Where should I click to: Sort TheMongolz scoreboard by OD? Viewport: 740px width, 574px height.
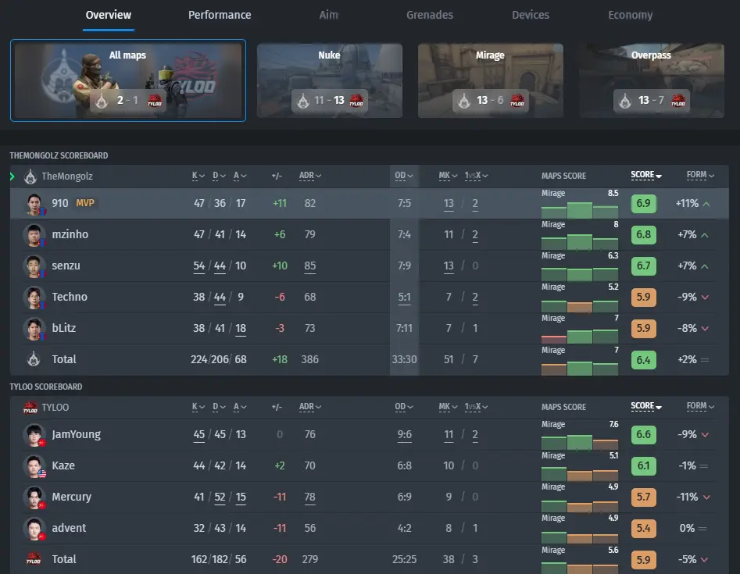(x=404, y=176)
